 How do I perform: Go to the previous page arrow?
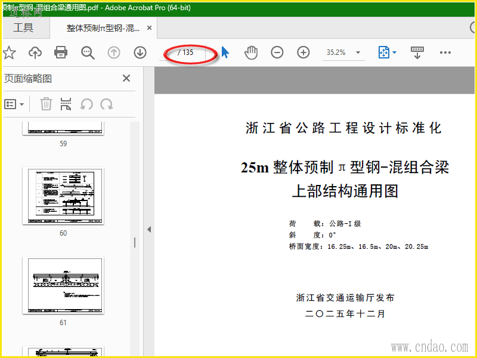tap(114, 53)
